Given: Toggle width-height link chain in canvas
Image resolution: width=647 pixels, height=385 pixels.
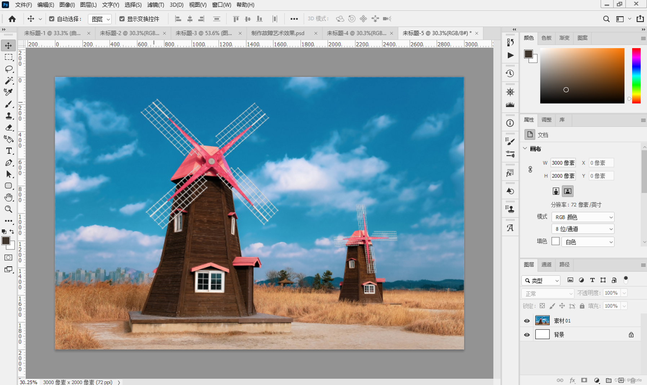Looking at the screenshot, I should point(530,169).
